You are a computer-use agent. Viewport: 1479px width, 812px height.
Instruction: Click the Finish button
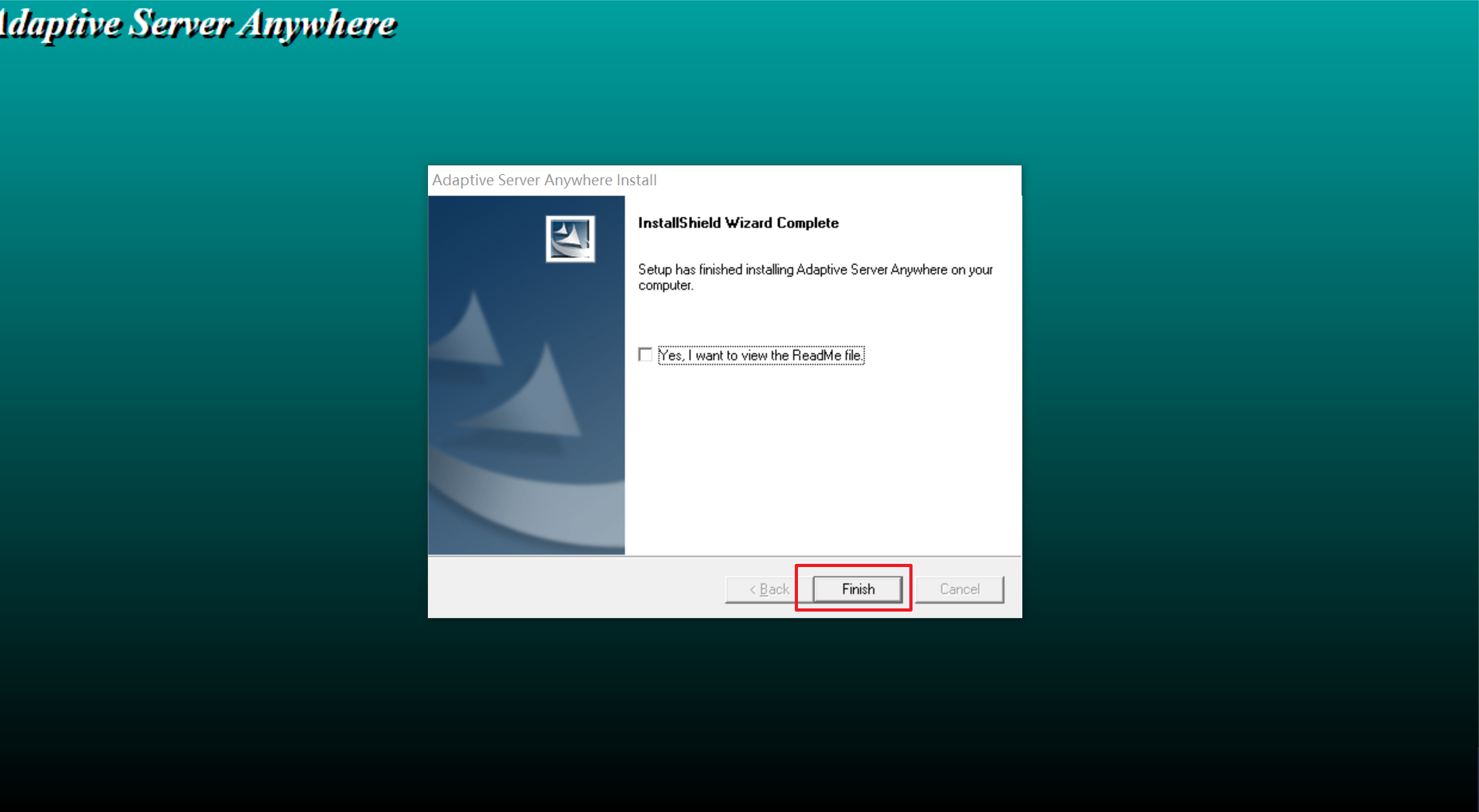pos(858,589)
